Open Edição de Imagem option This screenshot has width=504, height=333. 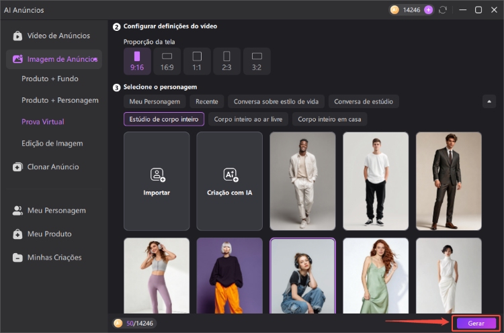[52, 143]
